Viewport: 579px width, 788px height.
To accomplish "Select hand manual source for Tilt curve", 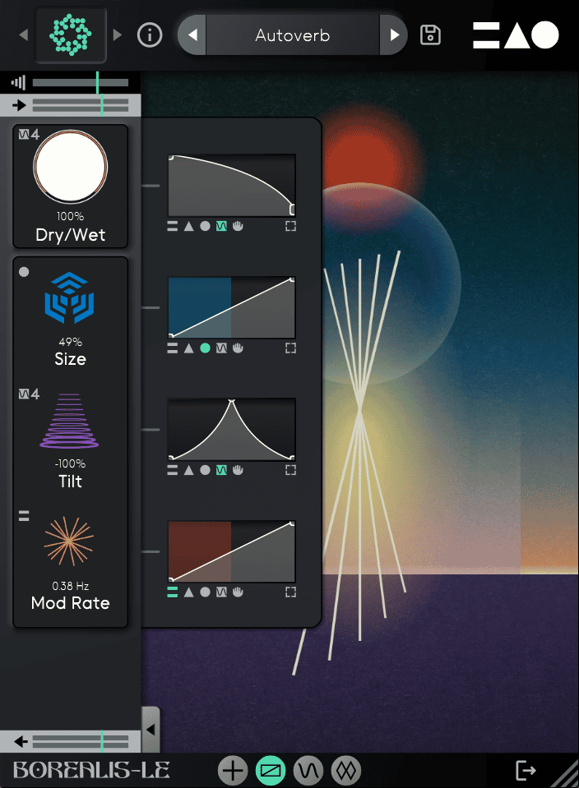I will point(238,470).
